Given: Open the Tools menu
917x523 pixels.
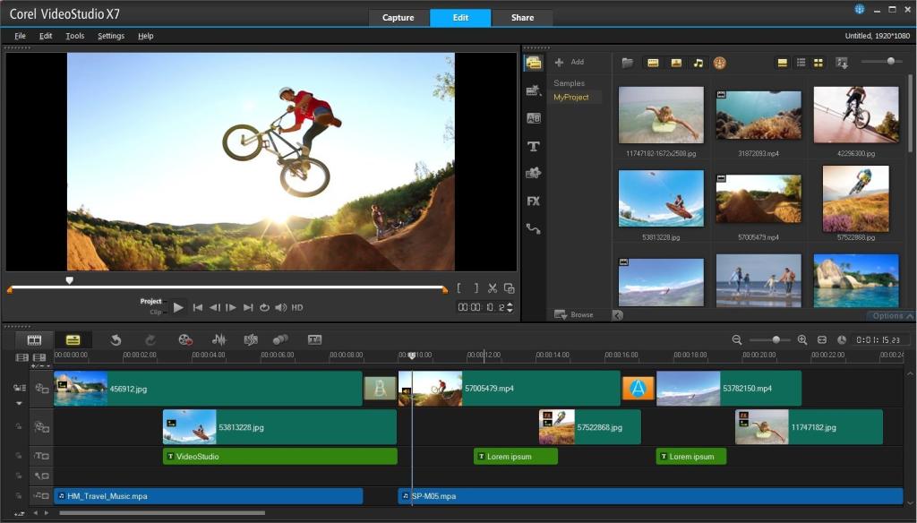Looking at the screenshot, I should 75,36.
